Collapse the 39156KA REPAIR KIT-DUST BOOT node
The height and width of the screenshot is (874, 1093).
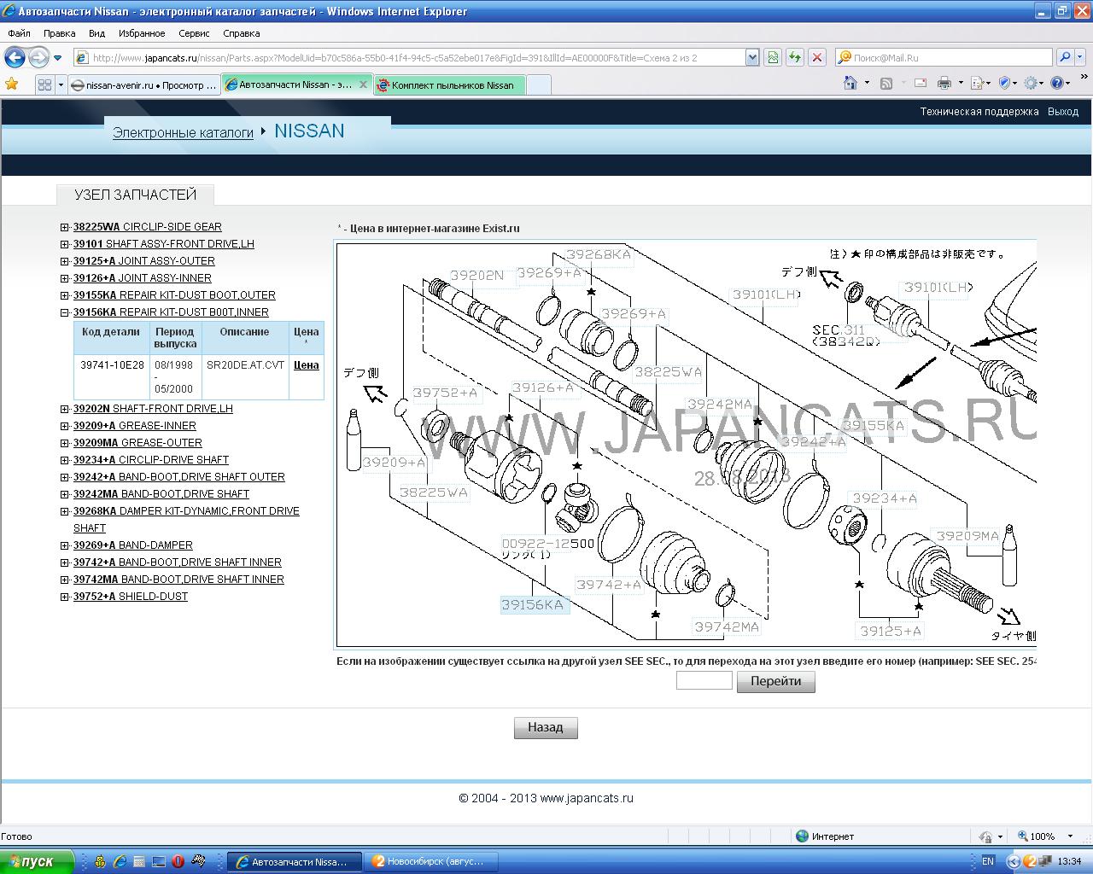tap(65, 312)
